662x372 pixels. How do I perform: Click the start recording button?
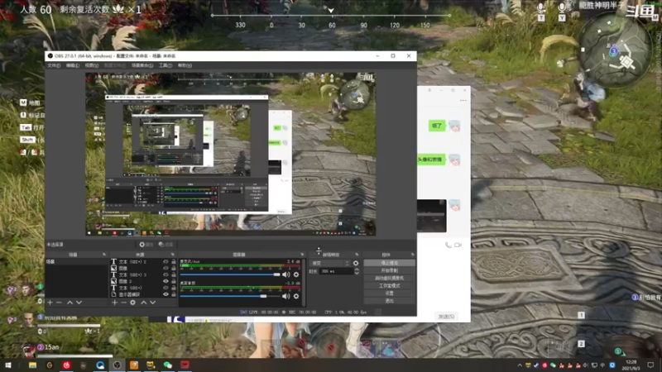point(389,270)
